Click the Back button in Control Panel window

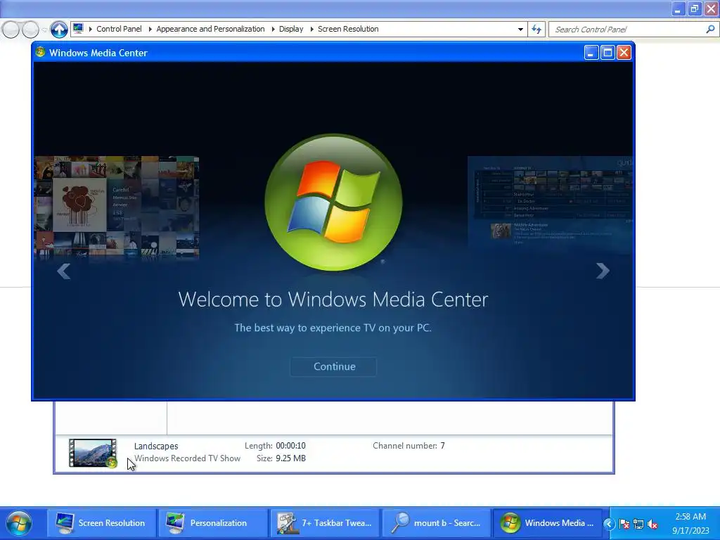[x=11, y=30]
